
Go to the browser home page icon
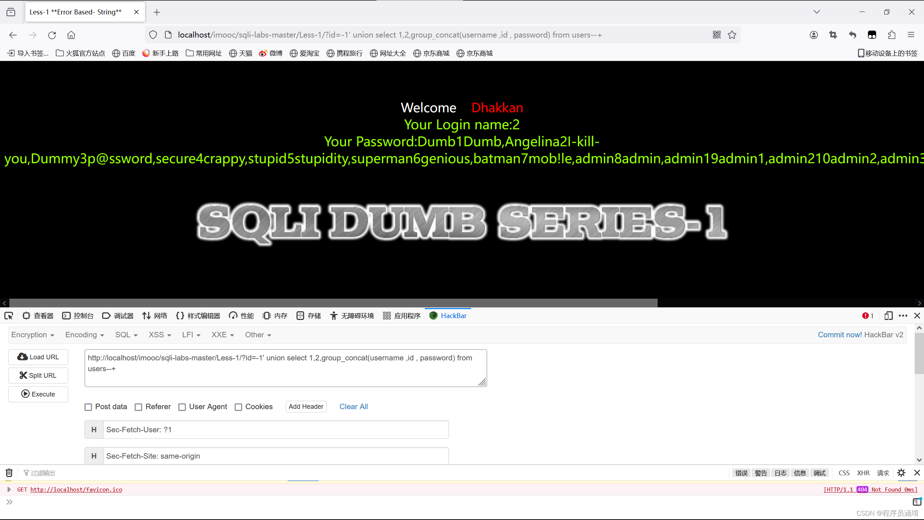tap(71, 35)
